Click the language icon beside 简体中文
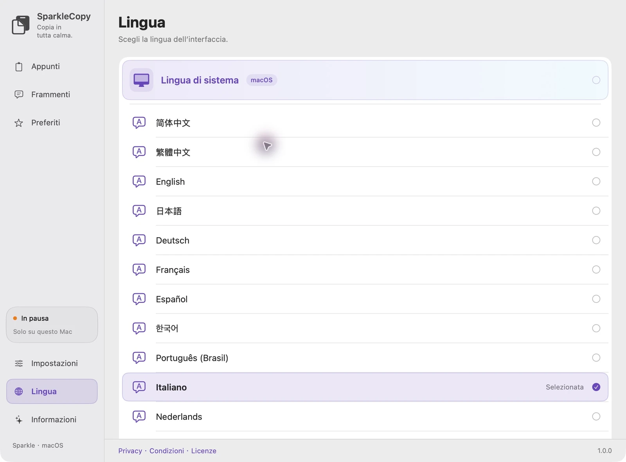 tap(139, 123)
